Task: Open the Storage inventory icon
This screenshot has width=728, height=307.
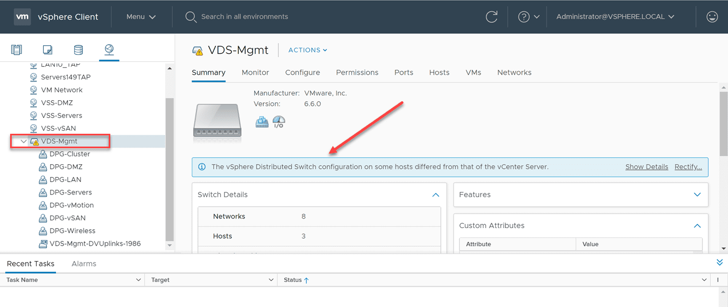Action: tap(78, 50)
